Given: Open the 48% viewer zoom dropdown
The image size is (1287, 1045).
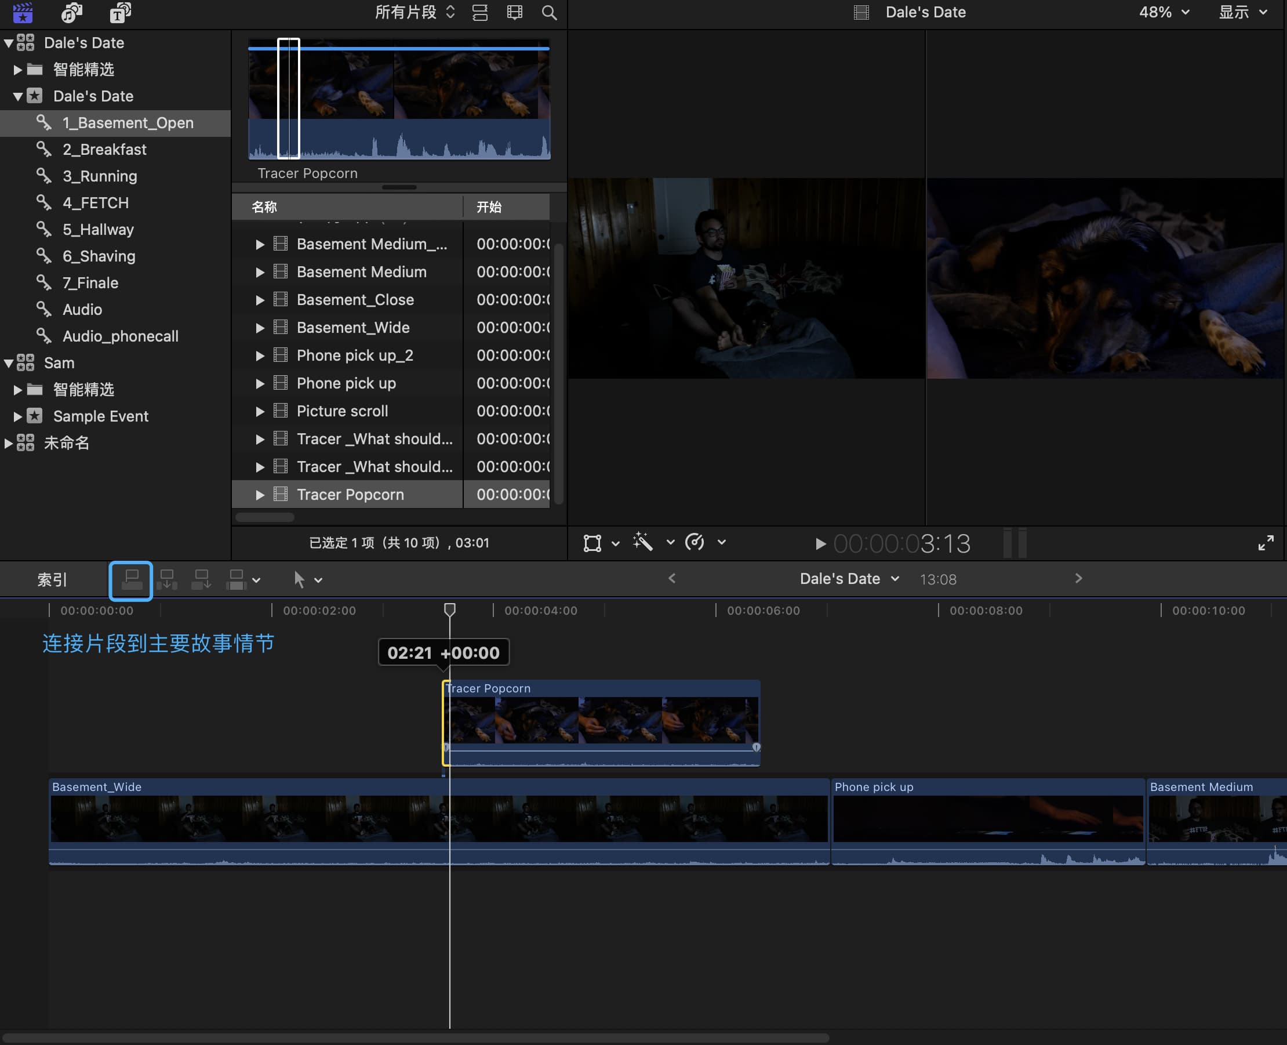Looking at the screenshot, I should tap(1164, 12).
